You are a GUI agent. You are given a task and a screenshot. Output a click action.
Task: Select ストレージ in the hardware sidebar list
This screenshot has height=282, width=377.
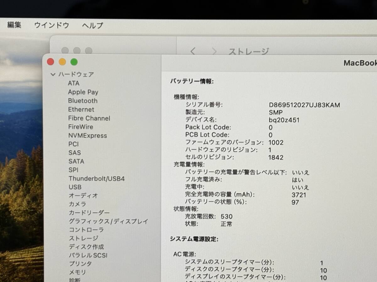(84, 238)
